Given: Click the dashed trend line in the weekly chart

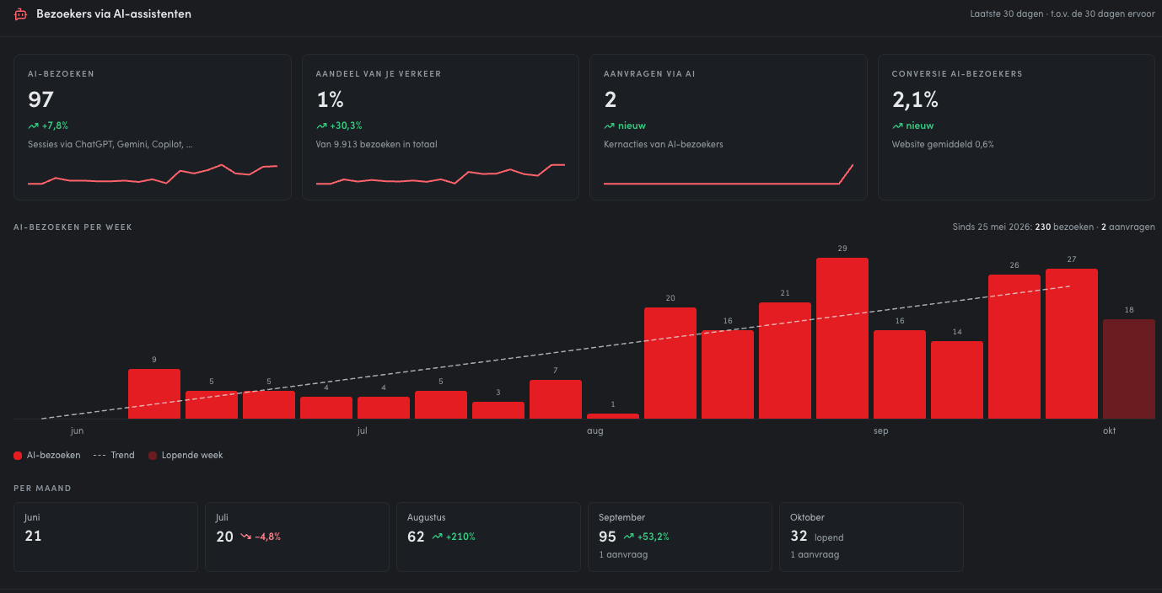Looking at the screenshot, I should pos(556,353).
